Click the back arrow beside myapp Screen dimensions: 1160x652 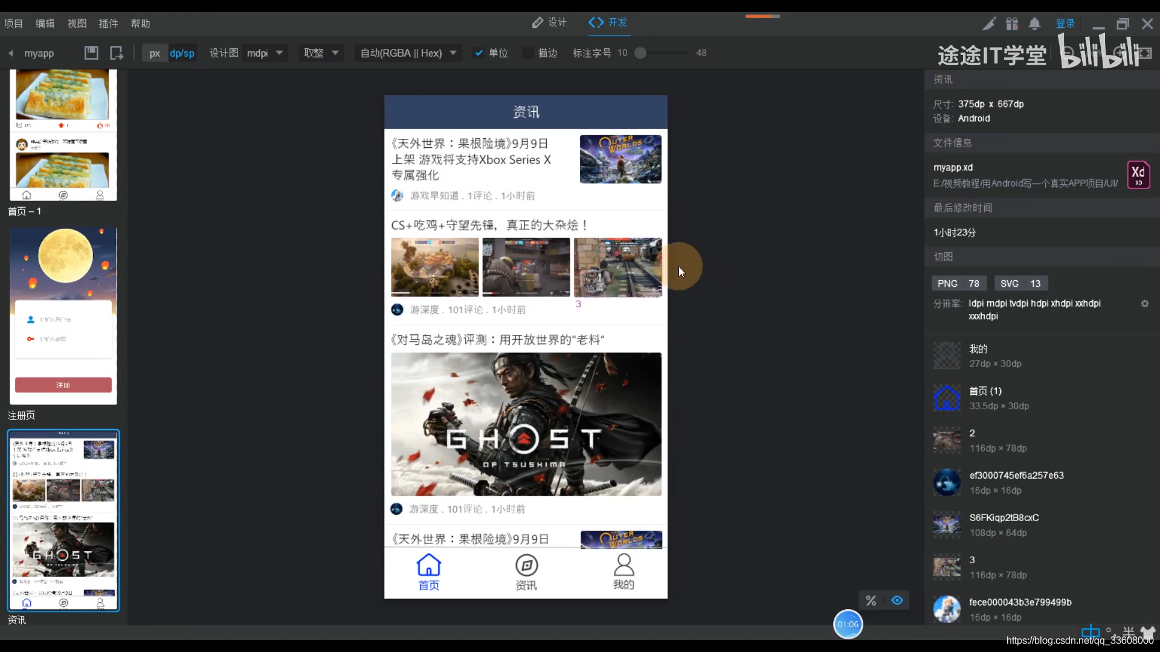tap(11, 53)
